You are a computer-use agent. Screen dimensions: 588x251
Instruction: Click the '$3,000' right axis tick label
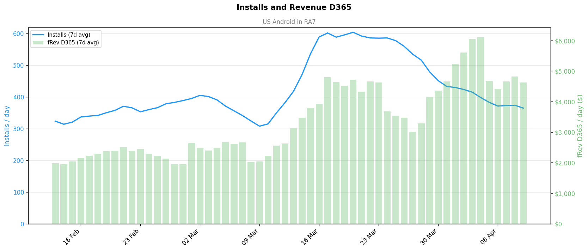[x=565, y=133]
